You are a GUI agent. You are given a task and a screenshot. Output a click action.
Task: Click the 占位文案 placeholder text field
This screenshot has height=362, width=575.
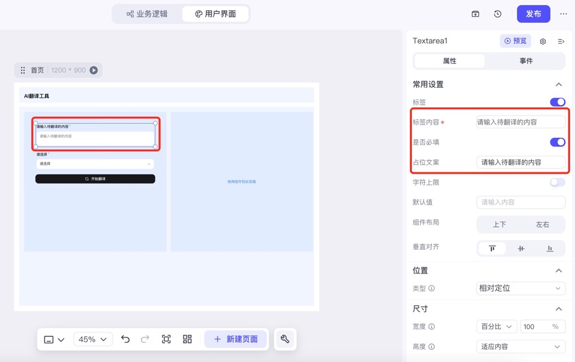click(x=520, y=162)
